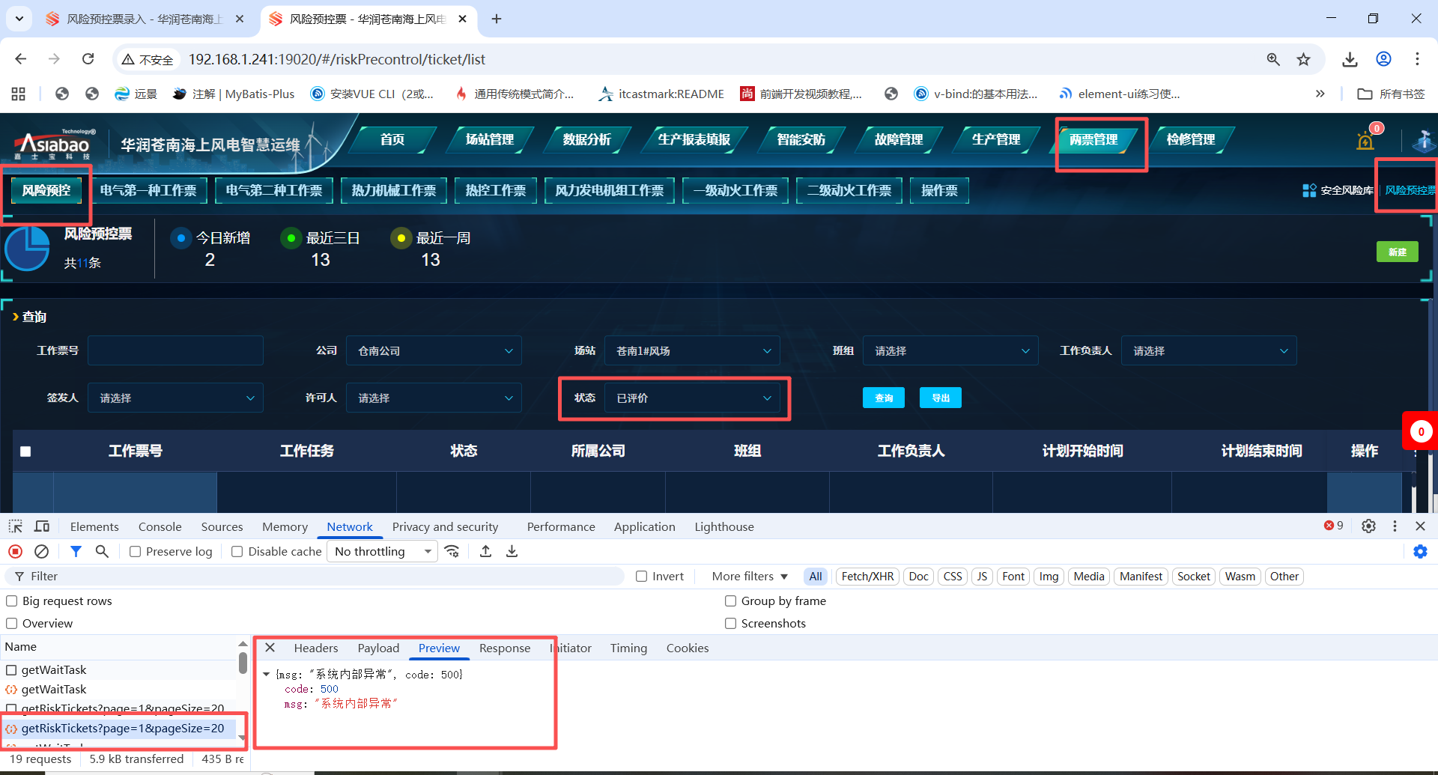Enable the Preserve log checkbox

(136, 552)
